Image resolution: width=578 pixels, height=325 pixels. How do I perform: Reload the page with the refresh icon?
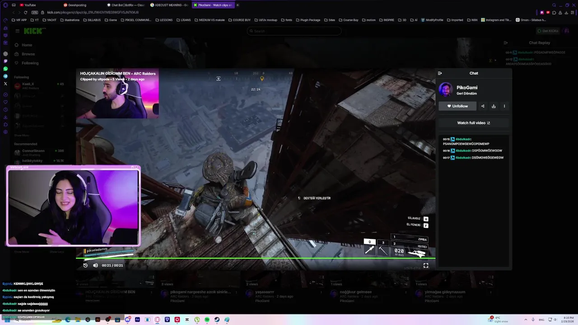coord(26,12)
